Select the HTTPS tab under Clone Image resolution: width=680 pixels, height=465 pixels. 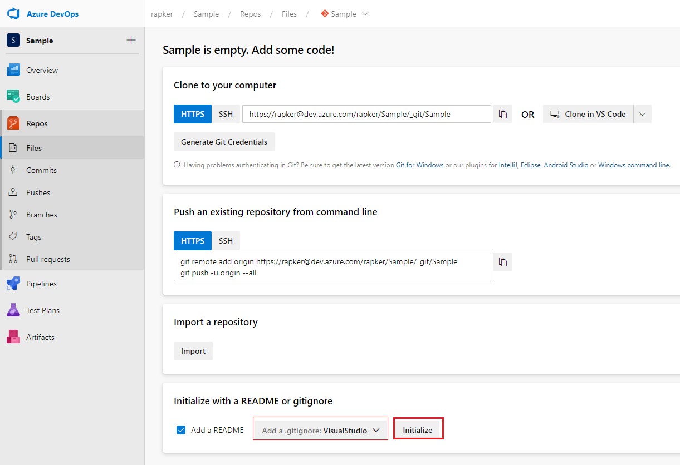click(193, 114)
